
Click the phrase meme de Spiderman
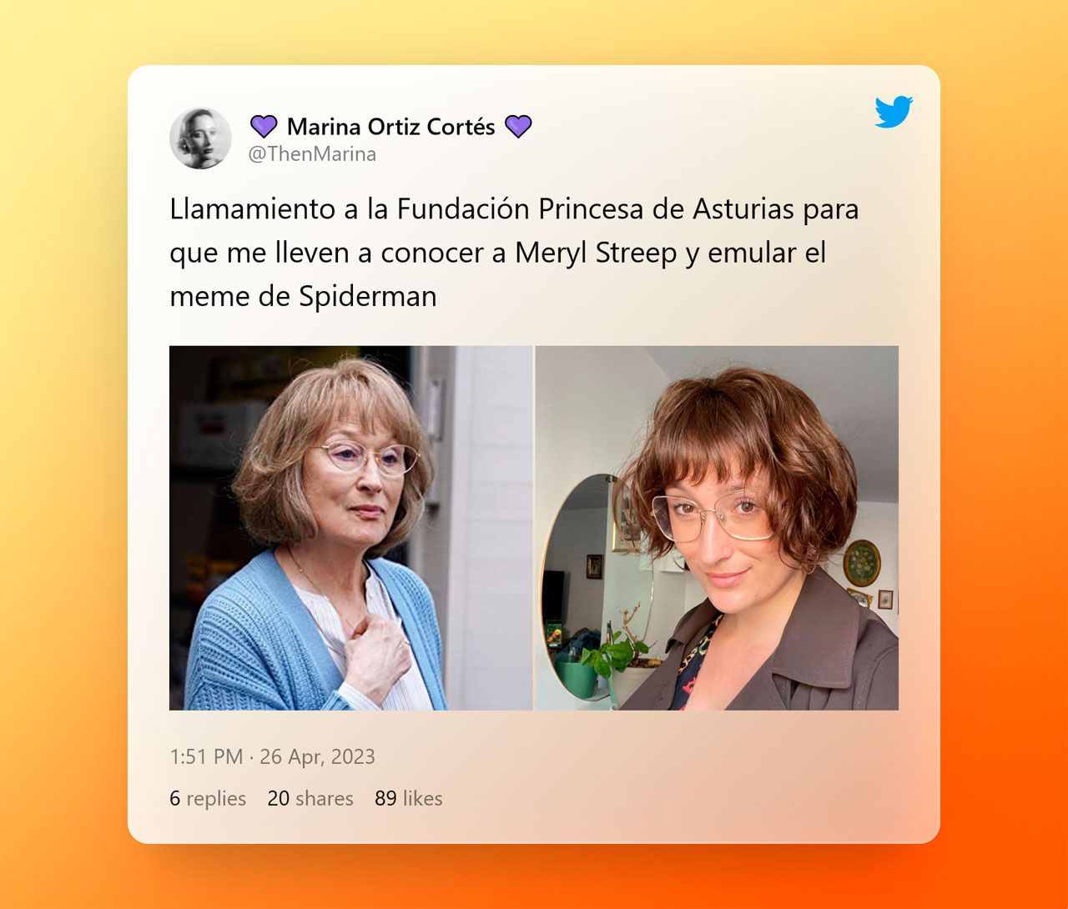(x=303, y=296)
